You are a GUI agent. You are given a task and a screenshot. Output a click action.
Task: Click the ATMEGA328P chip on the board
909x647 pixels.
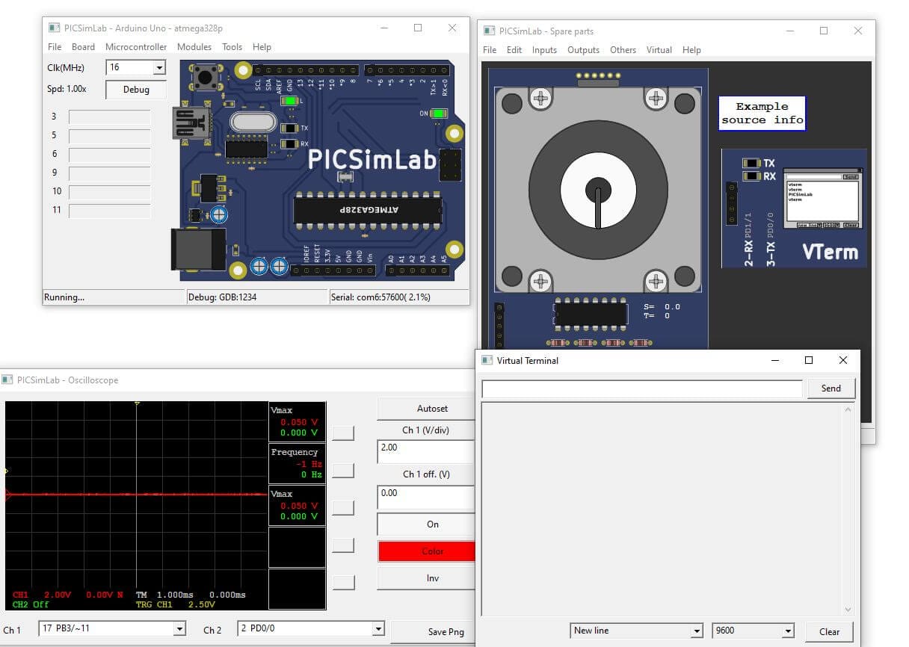tap(367, 210)
